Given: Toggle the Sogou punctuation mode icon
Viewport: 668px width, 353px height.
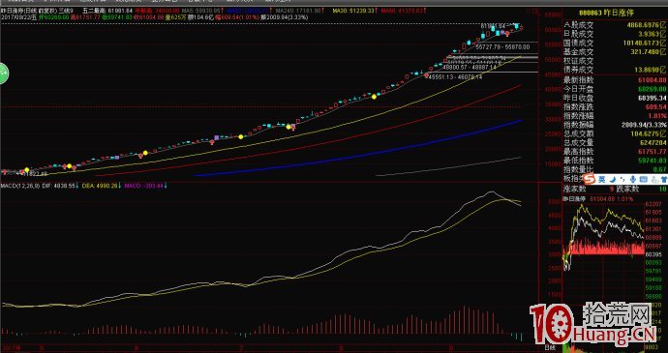Looking at the screenshot, I should (x=622, y=179).
